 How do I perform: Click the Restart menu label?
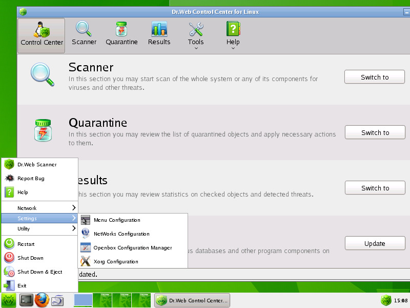26,244
